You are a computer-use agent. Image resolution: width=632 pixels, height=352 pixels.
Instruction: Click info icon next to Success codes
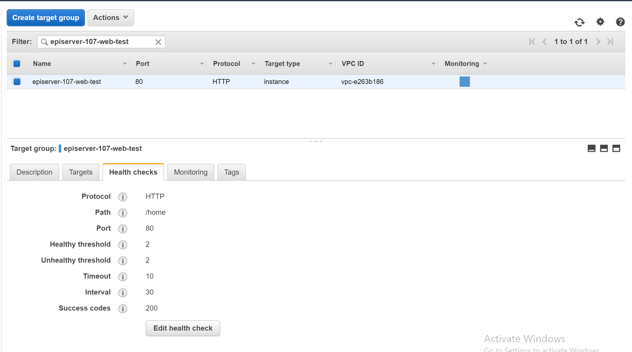(x=122, y=308)
